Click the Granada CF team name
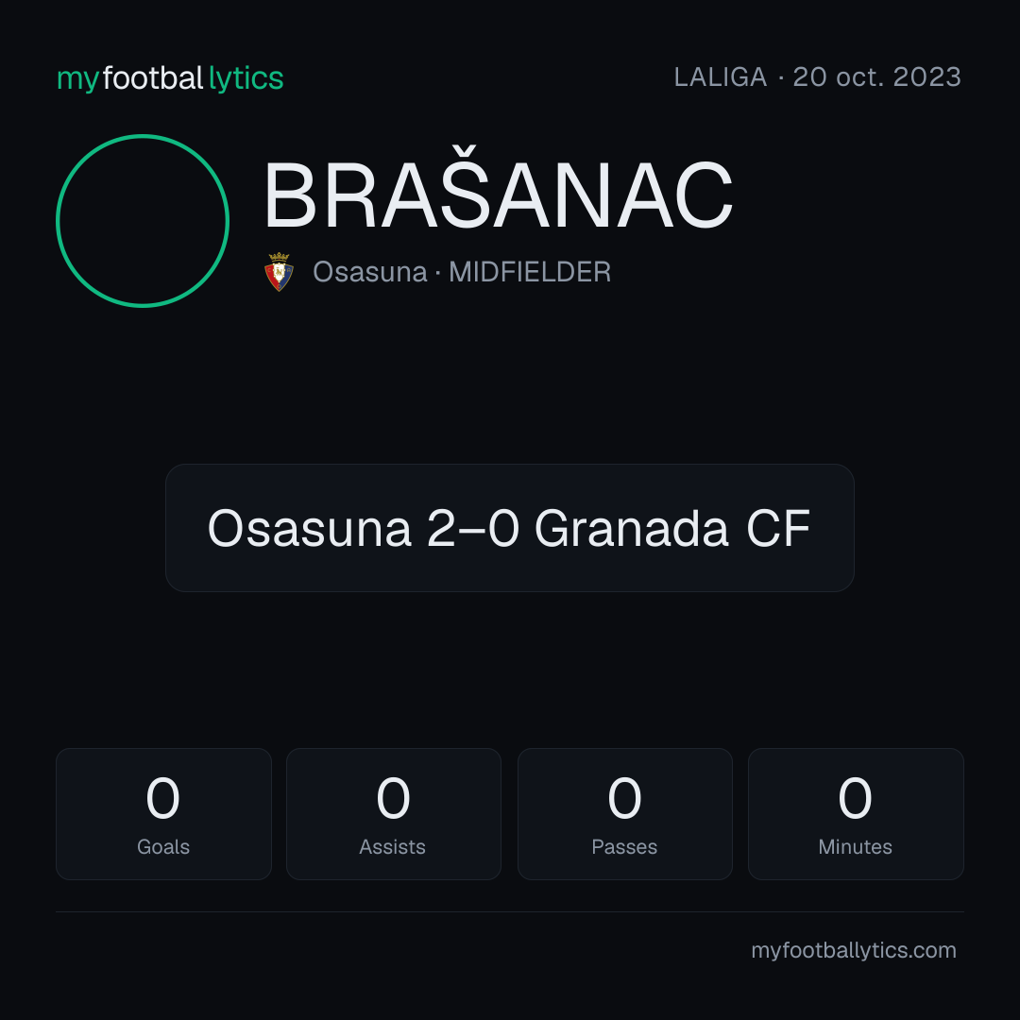This screenshot has width=1020, height=1020. click(672, 528)
